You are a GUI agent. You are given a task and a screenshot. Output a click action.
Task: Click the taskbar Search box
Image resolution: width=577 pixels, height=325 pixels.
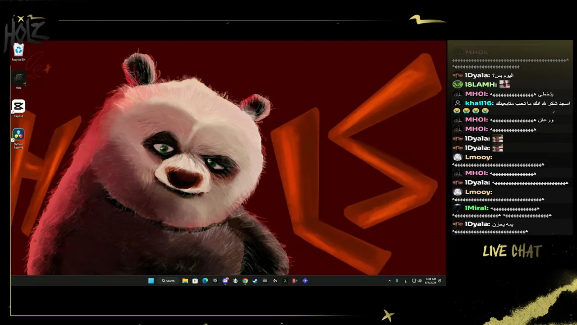(x=169, y=281)
